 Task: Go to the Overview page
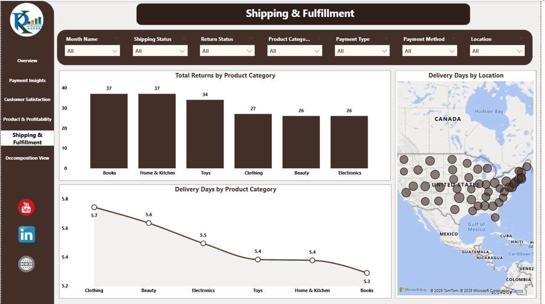(x=27, y=61)
